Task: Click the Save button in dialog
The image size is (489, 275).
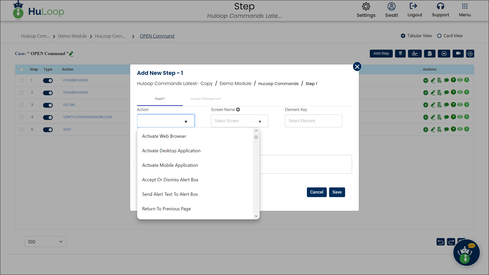Action: (337, 192)
